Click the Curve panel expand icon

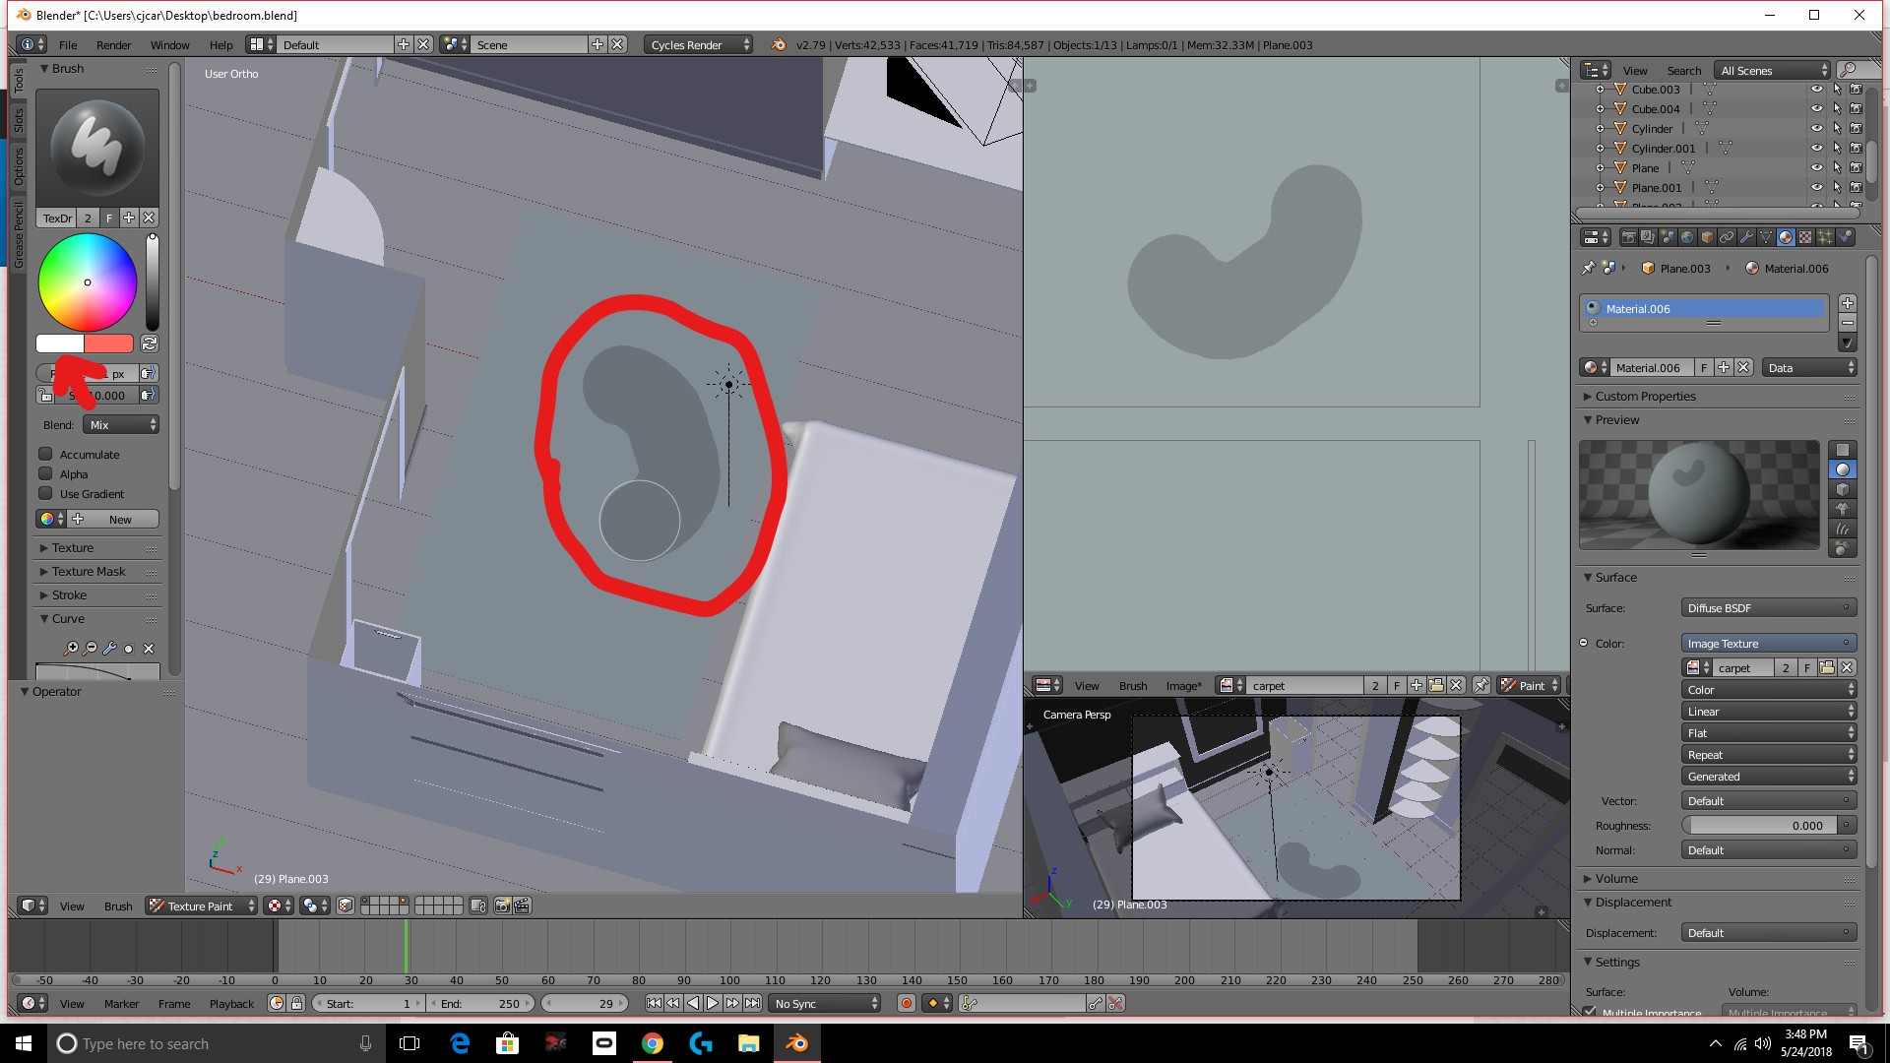[x=44, y=618]
